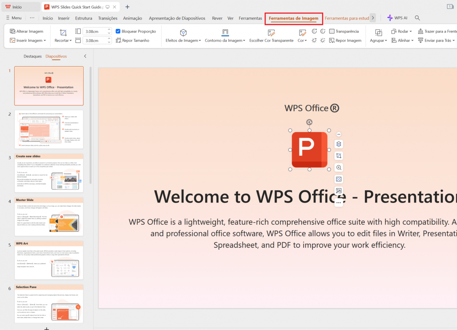The image size is (457, 330).
Task: Click the increase brightness icon
Action: click(314, 40)
